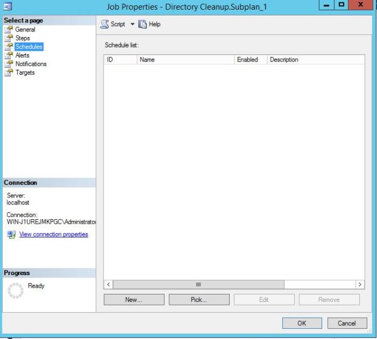
Task: Sort by the Enabled column header
Action: [x=250, y=59]
